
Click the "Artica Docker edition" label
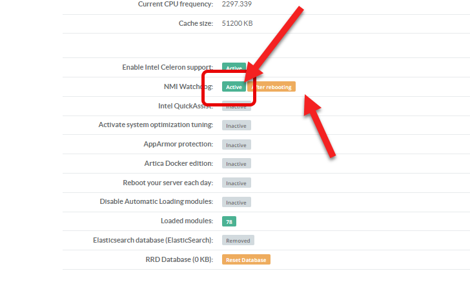coord(179,163)
